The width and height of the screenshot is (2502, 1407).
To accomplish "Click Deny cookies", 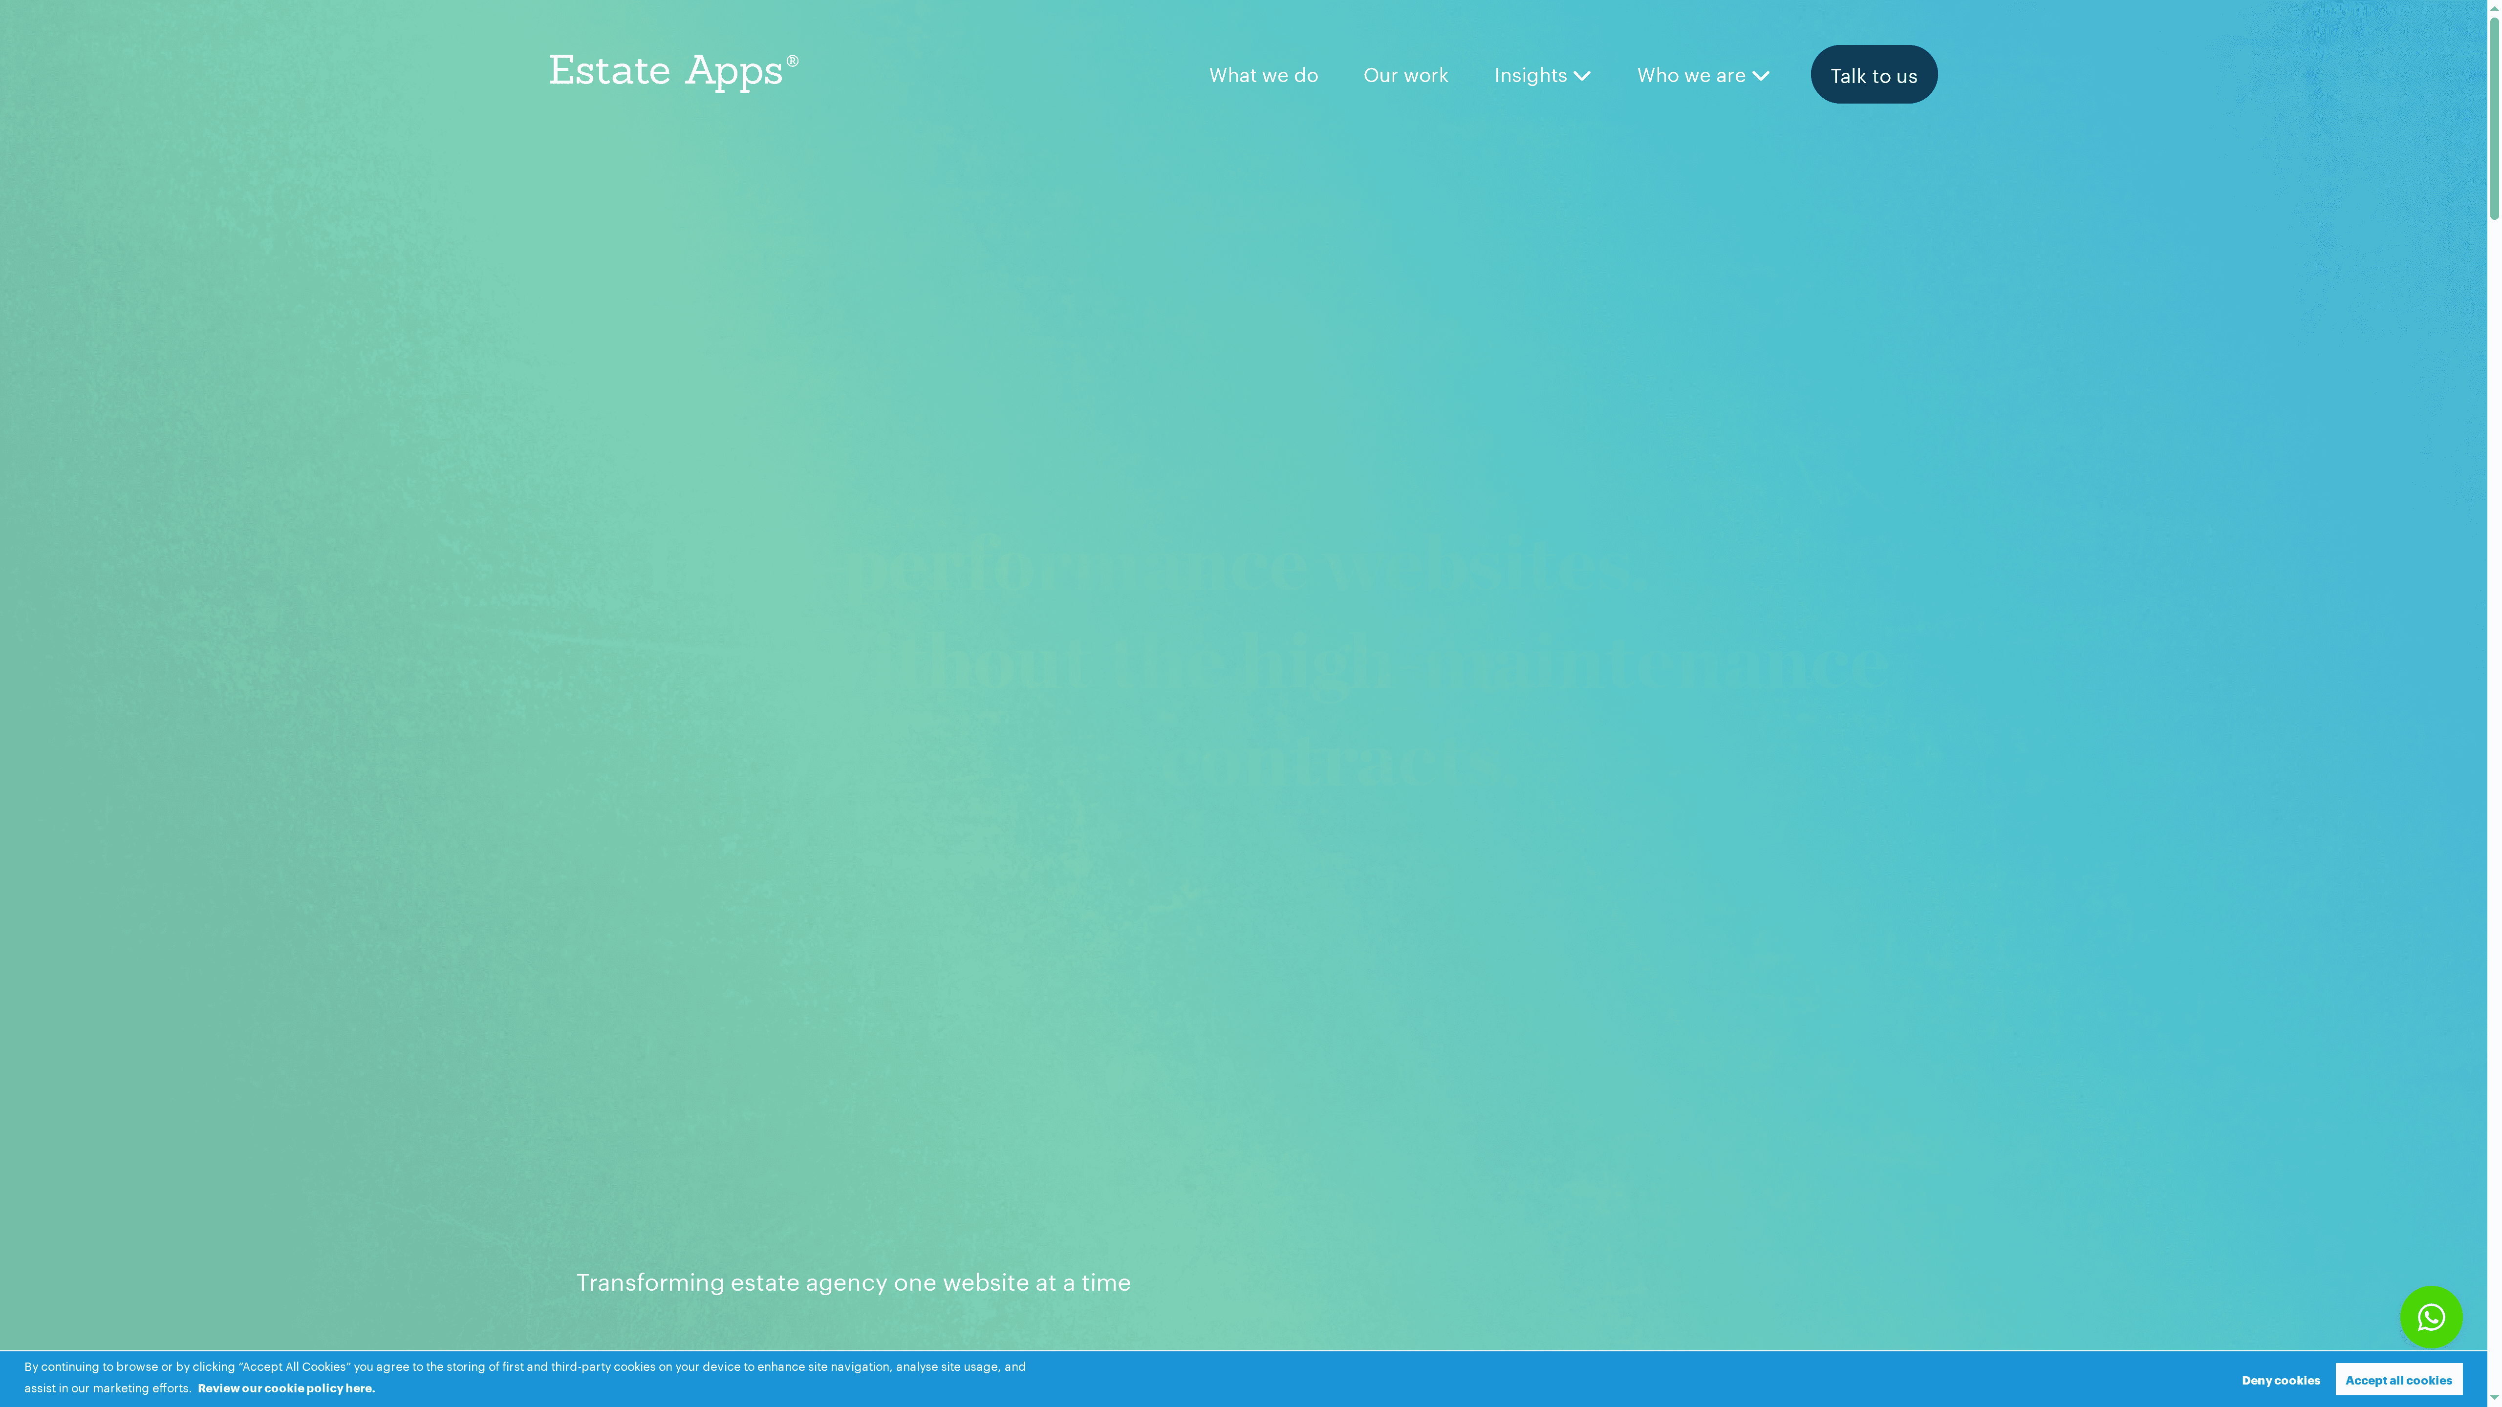I will point(2281,1380).
